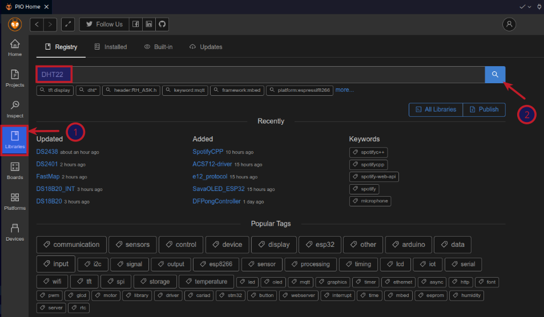Click the 'spotify-web-api' keyword tag

pos(374,177)
